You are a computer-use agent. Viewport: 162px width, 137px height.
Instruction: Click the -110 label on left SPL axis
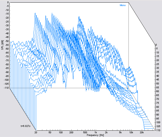coord(6,88)
